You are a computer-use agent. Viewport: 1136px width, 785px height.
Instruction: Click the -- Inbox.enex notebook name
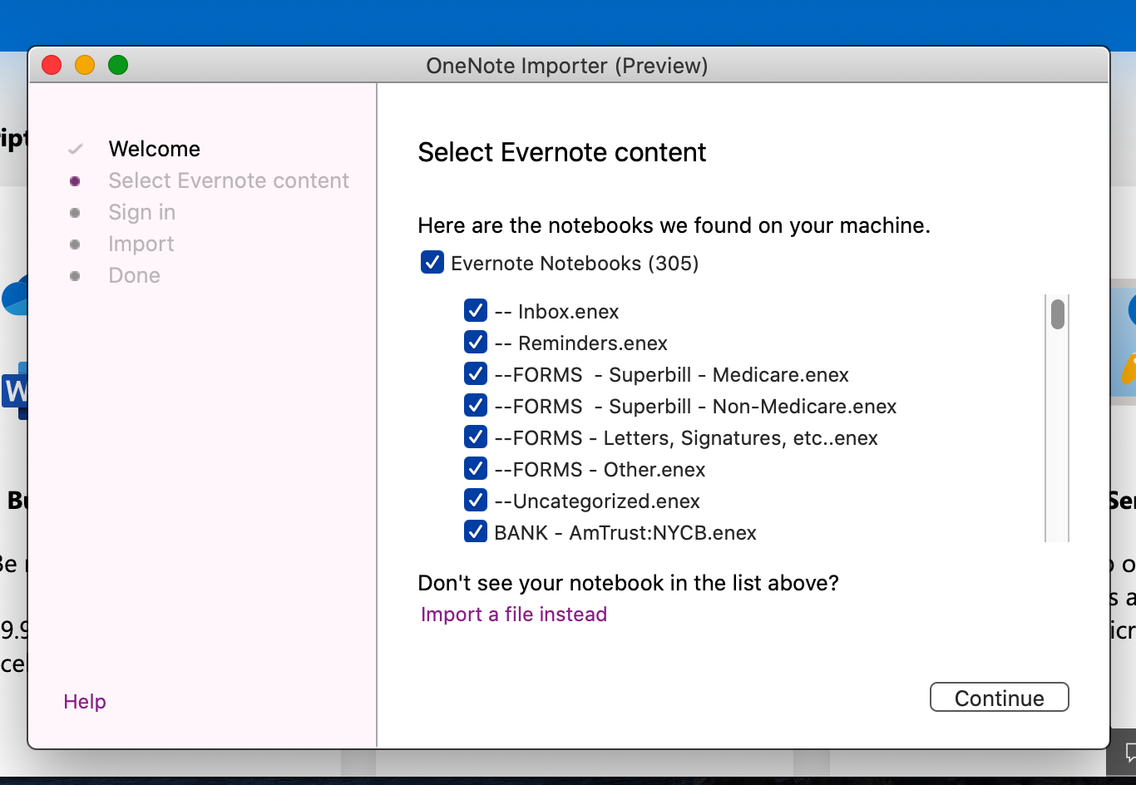click(556, 312)
